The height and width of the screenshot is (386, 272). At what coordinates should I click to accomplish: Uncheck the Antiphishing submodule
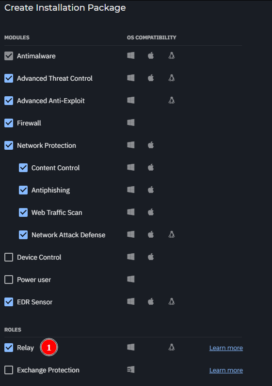(x=23, y=190)
